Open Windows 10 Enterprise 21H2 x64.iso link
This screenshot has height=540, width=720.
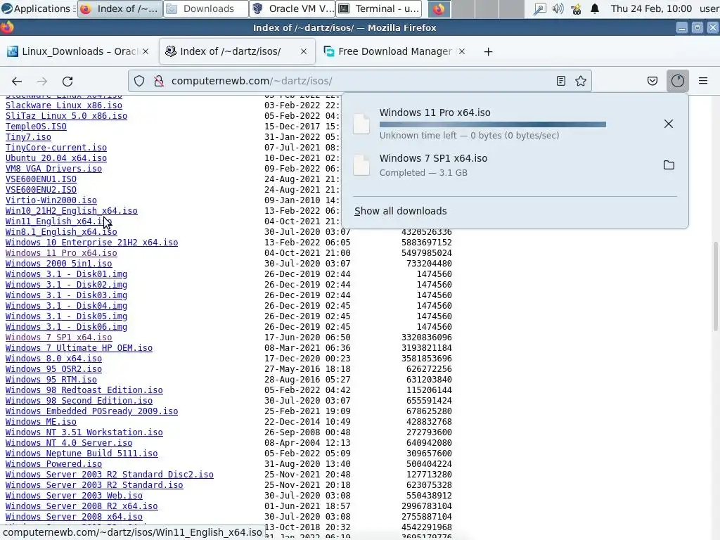[92, 243]
